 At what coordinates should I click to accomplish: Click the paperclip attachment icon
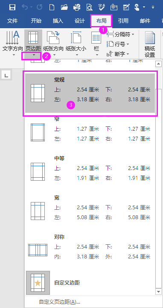tap(114, 7)
